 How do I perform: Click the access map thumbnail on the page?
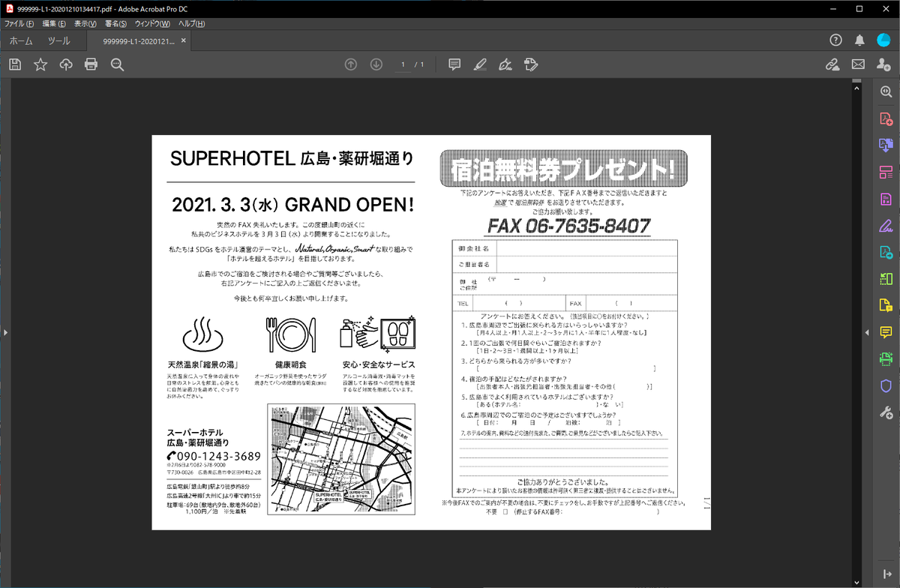pyautogui.click(x=342, y=460)
